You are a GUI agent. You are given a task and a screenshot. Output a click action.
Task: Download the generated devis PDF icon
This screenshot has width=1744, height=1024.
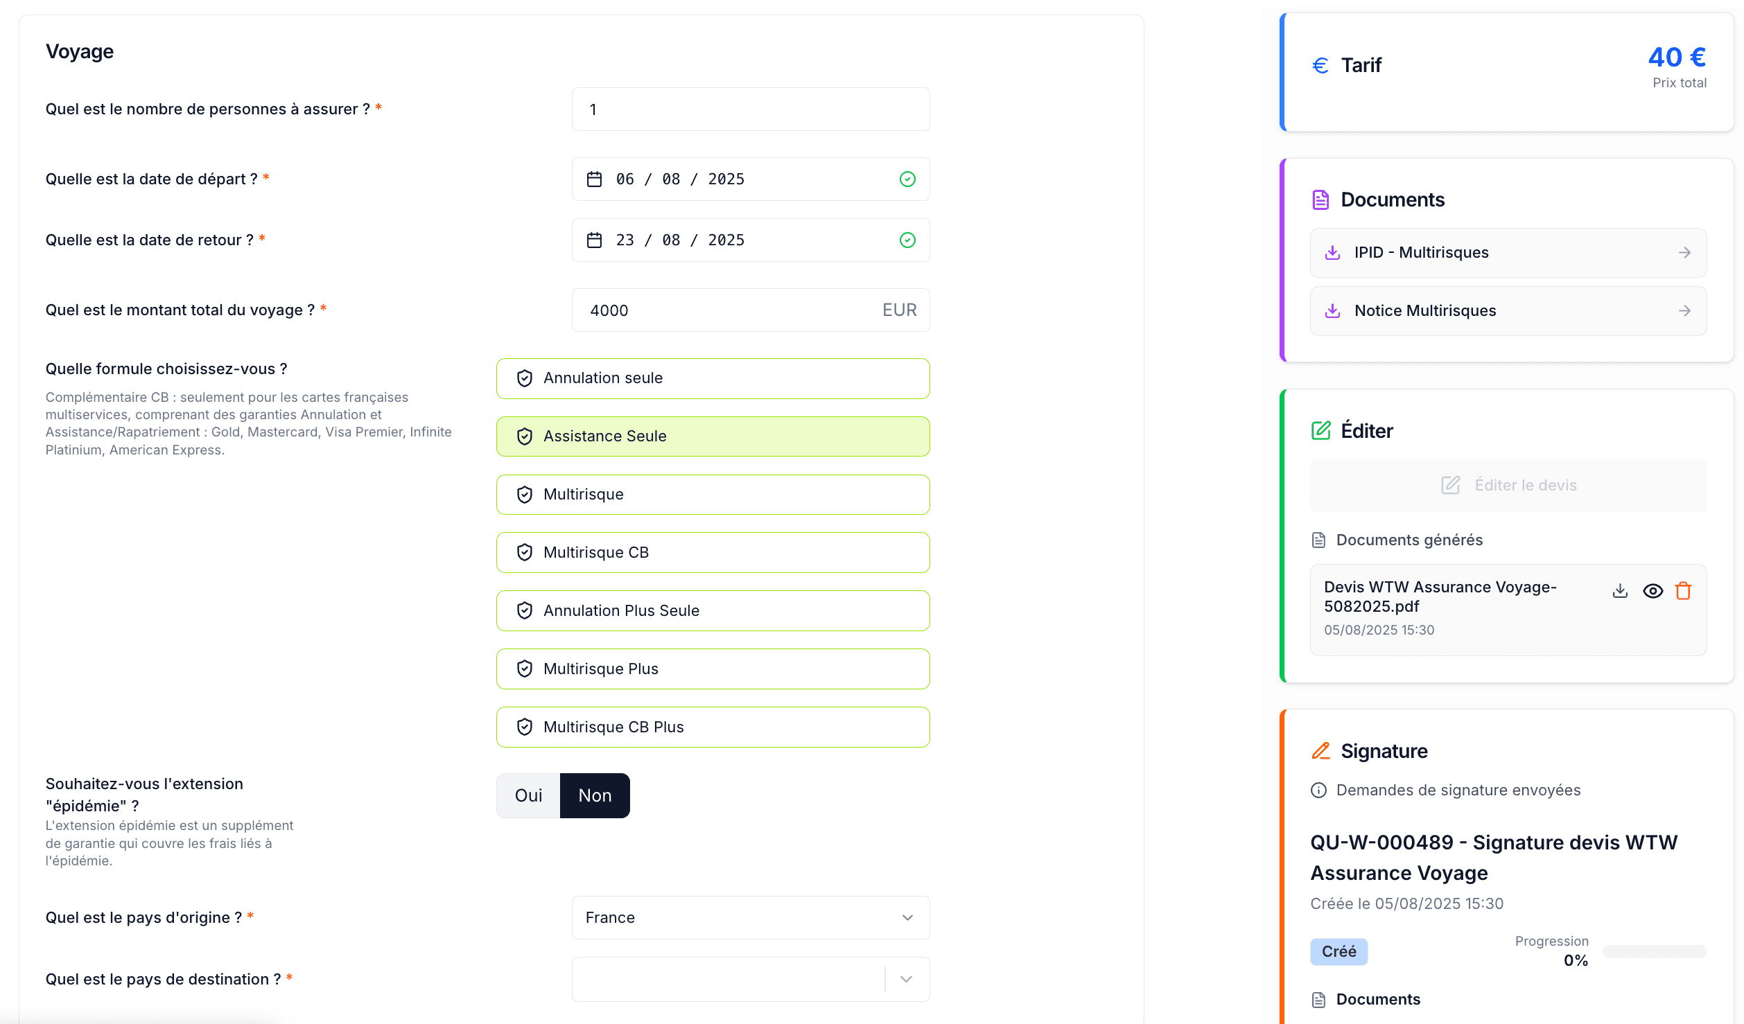pos(1619,591)
